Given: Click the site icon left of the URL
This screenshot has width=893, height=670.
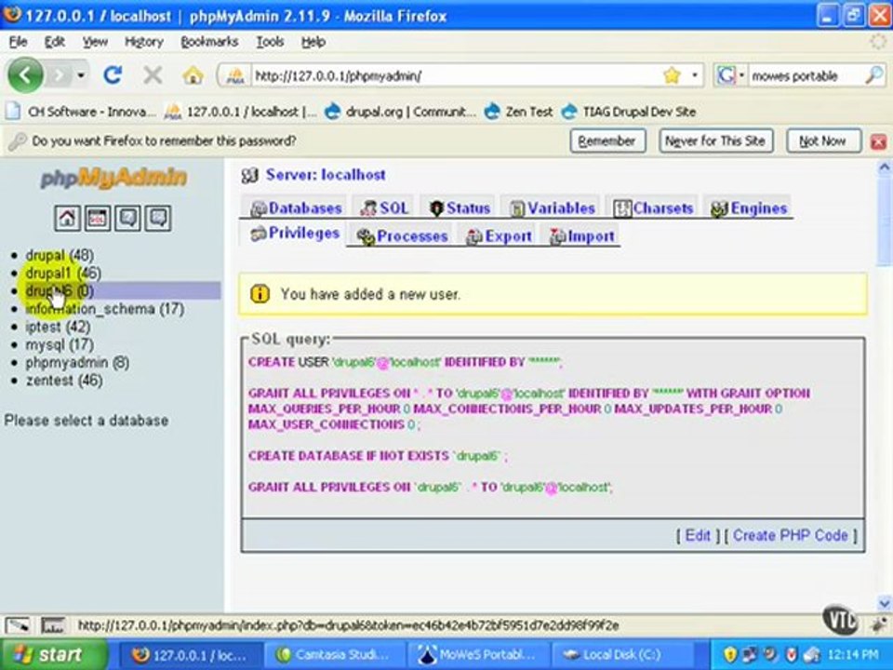Looking at the screenshot, I should [x=235, y=75].
